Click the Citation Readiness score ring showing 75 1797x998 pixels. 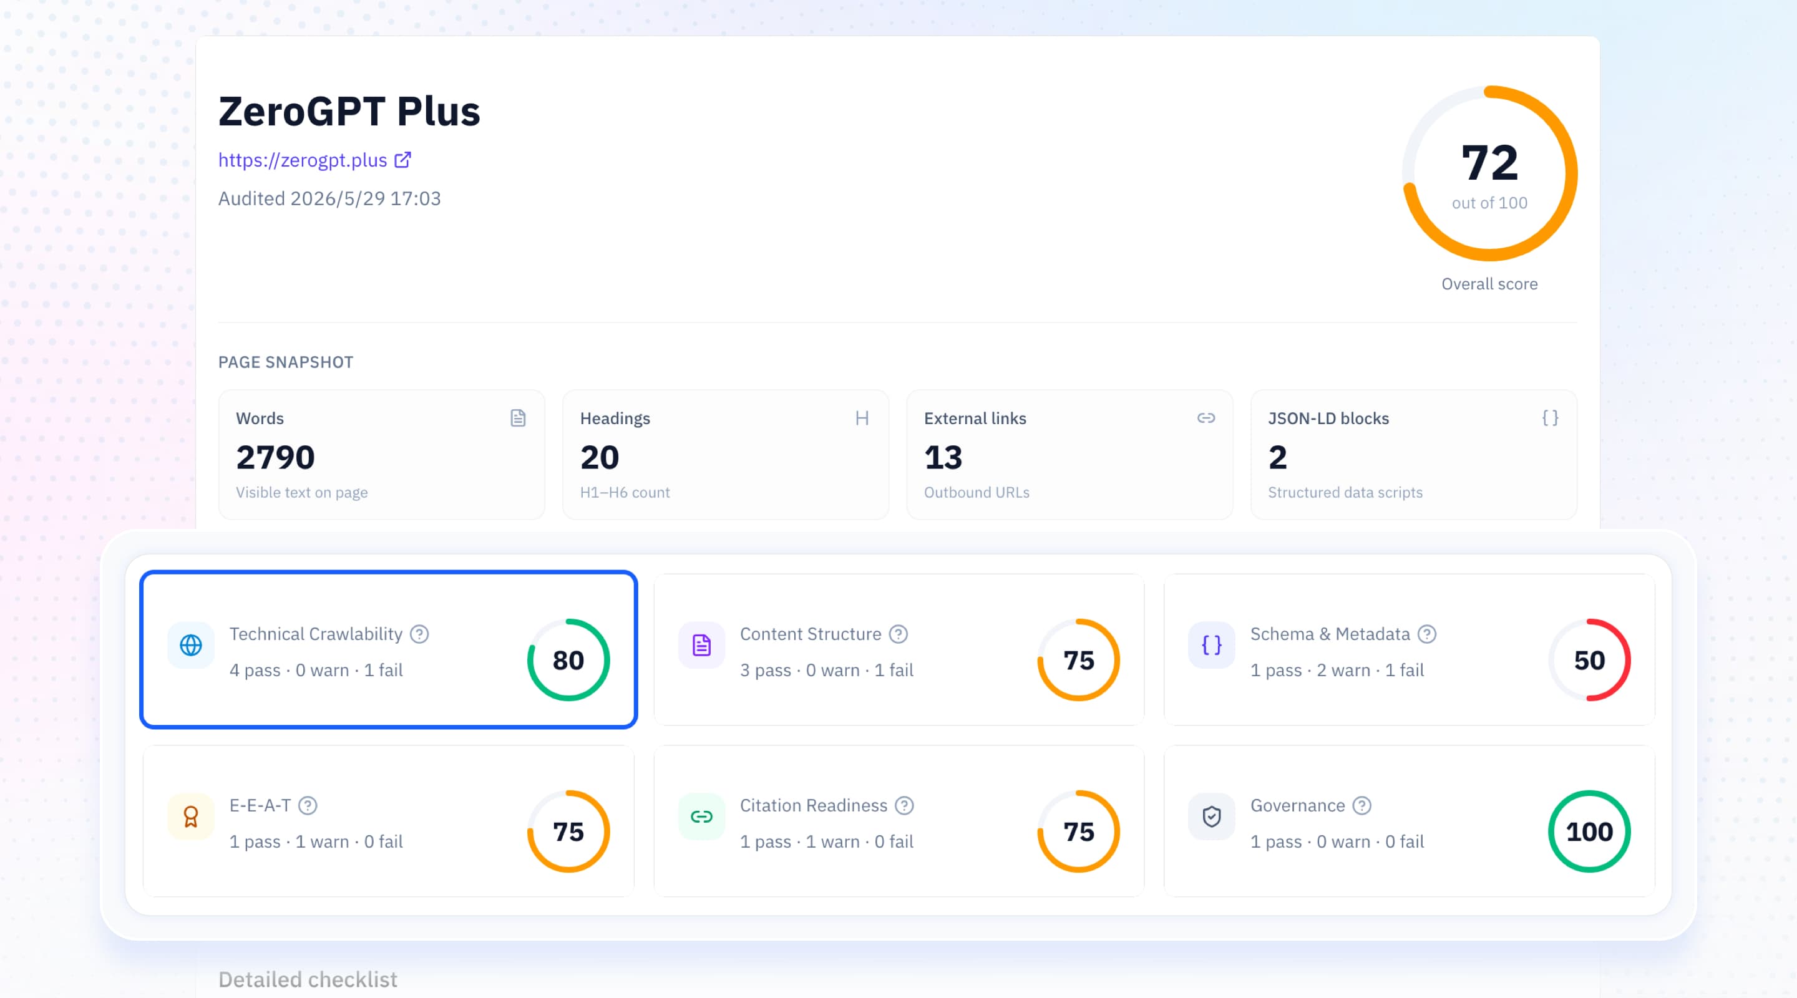[1078, 831]
